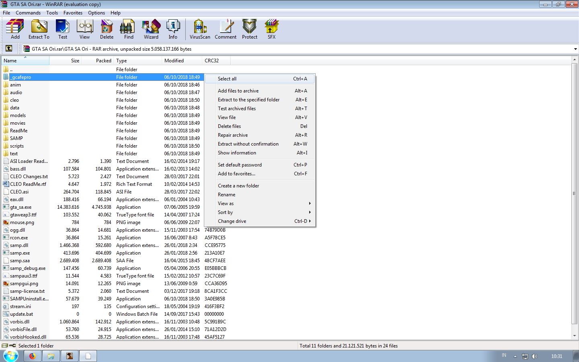Click the network tray icon
This screenshot has width=579, height=362.
[525, 356]
